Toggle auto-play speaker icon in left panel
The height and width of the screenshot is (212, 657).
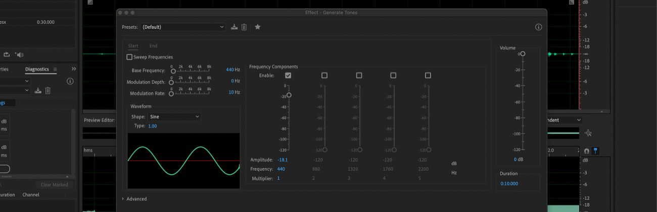(x=19, y=54)
